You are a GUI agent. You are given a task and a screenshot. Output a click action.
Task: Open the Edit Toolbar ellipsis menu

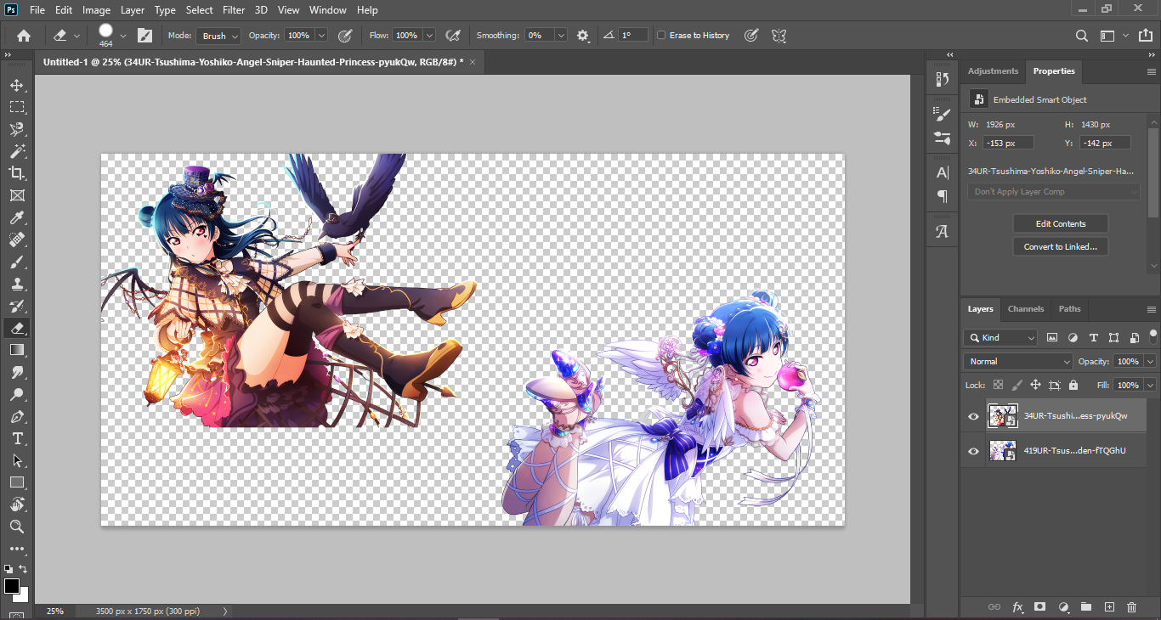pos(16,549)
